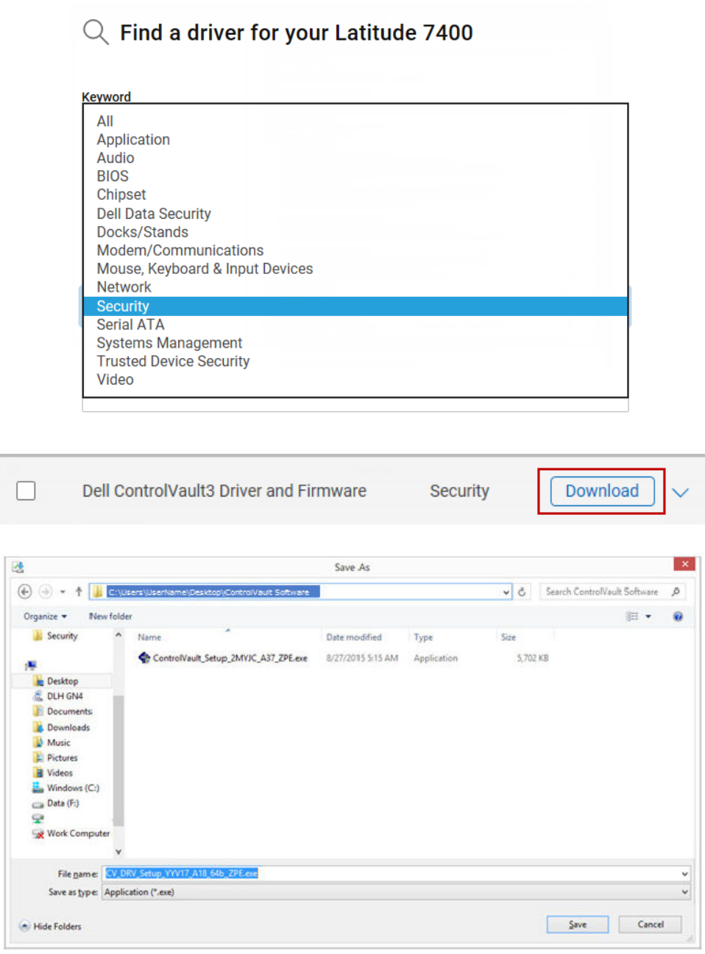Choose Modem/Communications category
The height and width of the screenshot is (954, 705).
[180, 250]
